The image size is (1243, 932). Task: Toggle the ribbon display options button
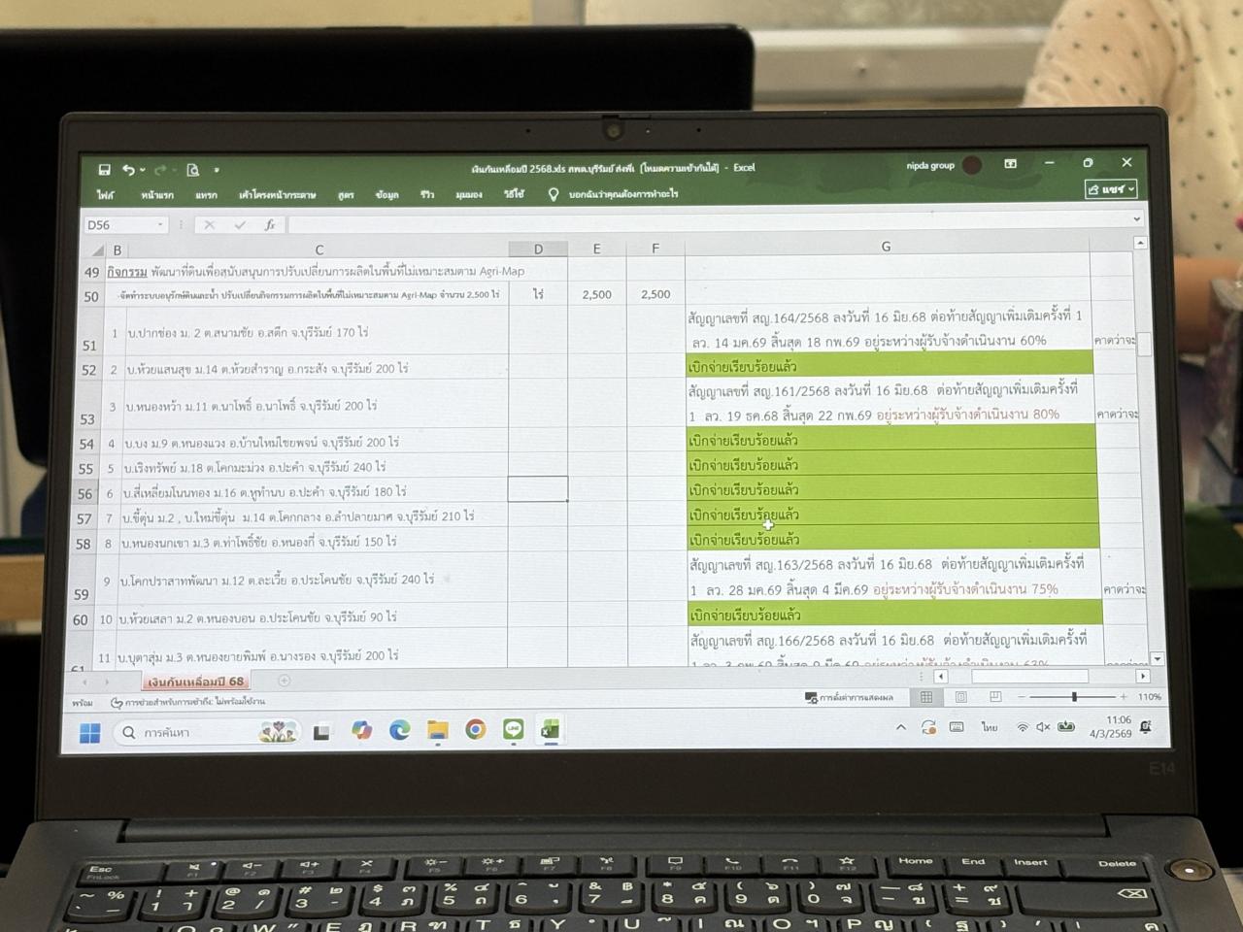pos(1010,164)
